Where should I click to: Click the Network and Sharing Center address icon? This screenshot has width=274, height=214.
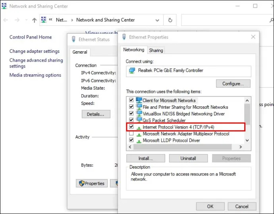pos(44,20)
